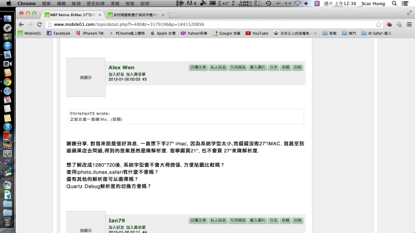Open the 編輯 menu in the menu bar

61,3
